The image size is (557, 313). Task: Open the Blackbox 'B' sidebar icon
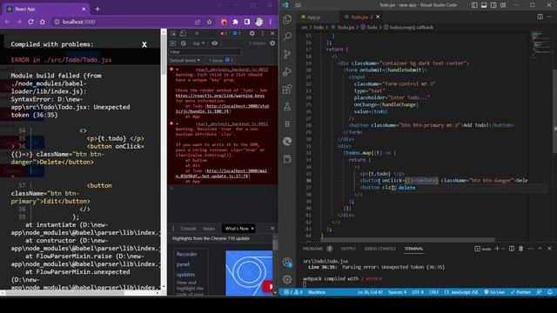pos(287,123)
